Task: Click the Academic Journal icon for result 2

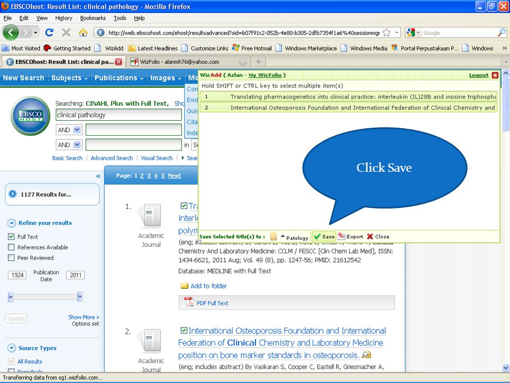Action: pos(150,340)
